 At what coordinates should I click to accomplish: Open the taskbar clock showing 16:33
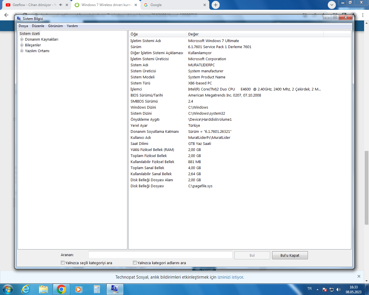click(354, 290)
